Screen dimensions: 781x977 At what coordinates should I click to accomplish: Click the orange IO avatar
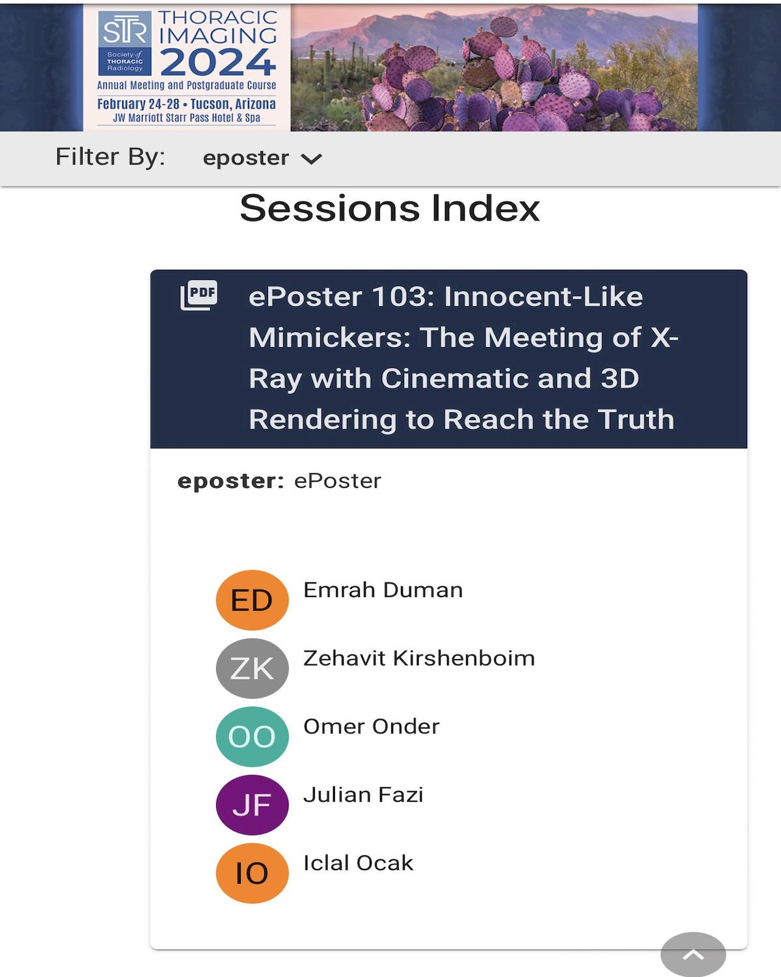[252, 873]
